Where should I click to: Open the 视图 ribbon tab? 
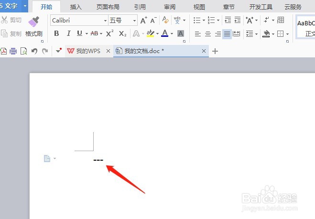[199, 7]
